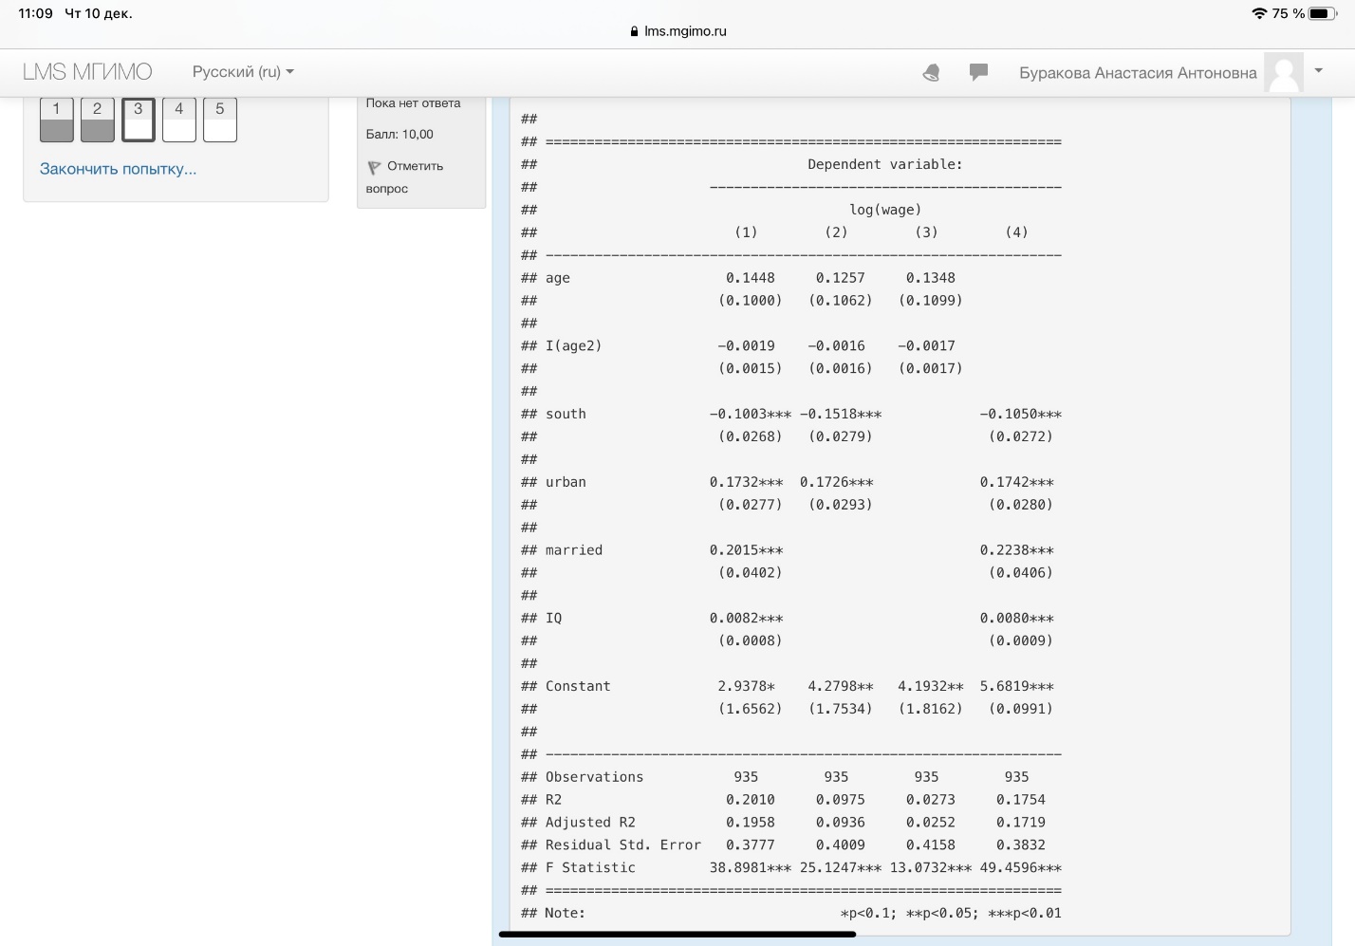The width and height of the screenshot is (1355, 946).
Task: Open the messages chat bubble icon
Action: (x=978, y=73)
